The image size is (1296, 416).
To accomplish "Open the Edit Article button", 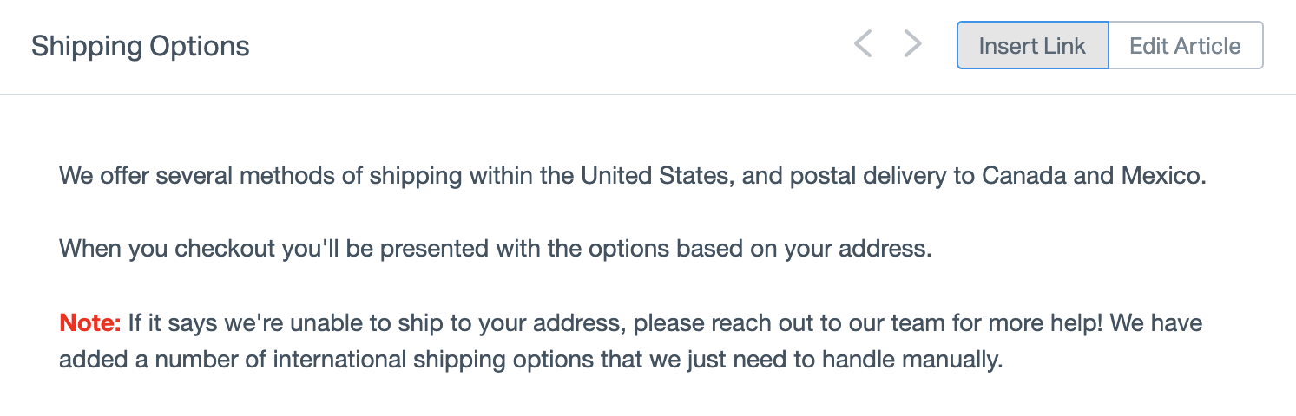I will (x=1185, y=45).
